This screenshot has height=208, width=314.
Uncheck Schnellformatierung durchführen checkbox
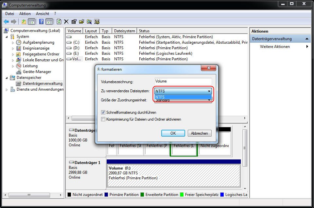click(103, 112)
